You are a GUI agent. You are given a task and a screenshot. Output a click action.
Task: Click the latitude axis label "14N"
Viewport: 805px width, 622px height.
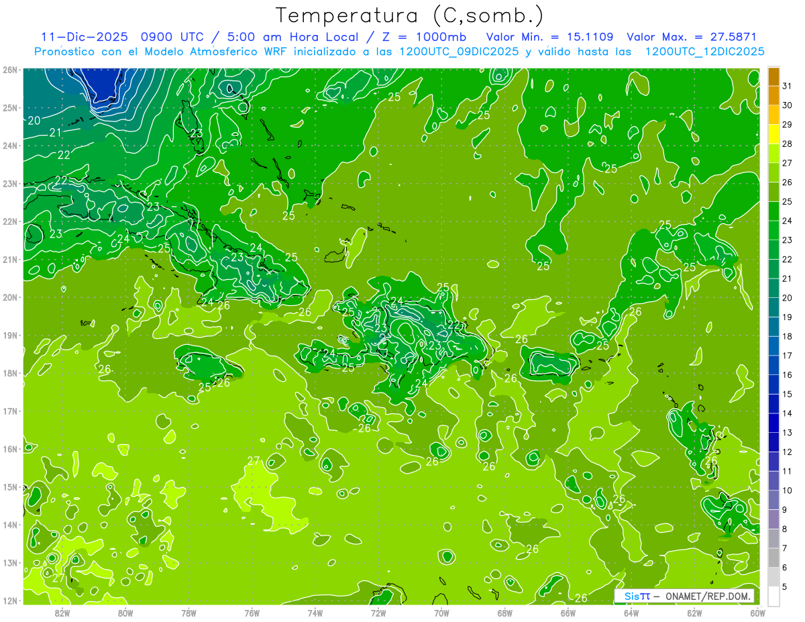9,525
